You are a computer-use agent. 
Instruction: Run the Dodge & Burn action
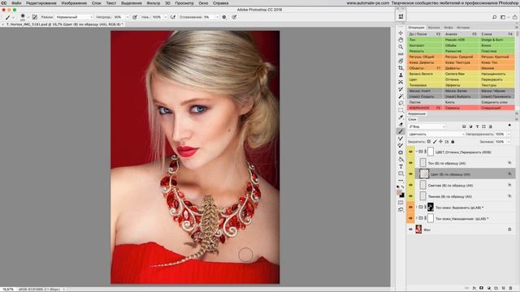tap(497, 40)
